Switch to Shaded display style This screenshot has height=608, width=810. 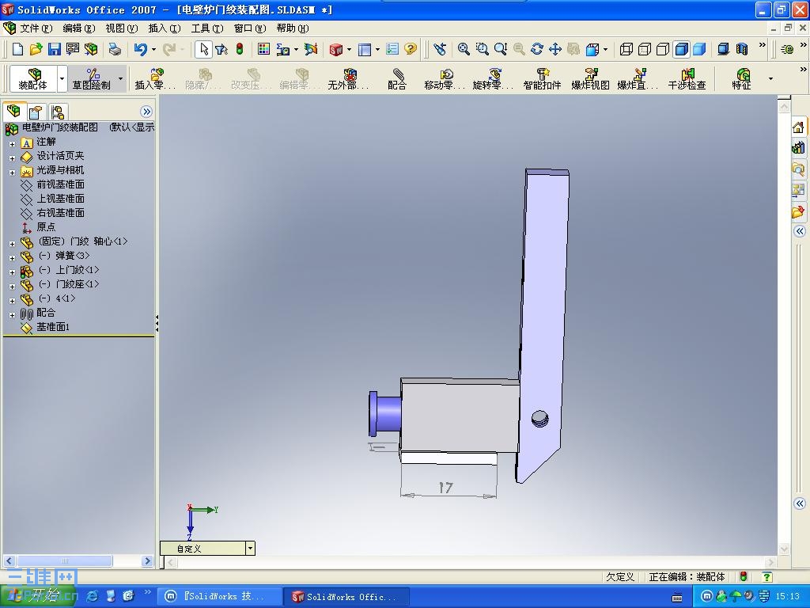point(699,49)
